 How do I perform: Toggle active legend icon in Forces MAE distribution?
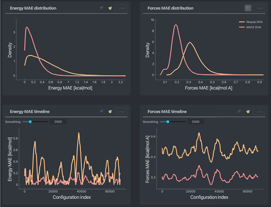(x=248, y=8)
